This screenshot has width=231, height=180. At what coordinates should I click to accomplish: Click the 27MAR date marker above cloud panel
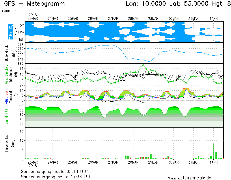pos(113,18)
